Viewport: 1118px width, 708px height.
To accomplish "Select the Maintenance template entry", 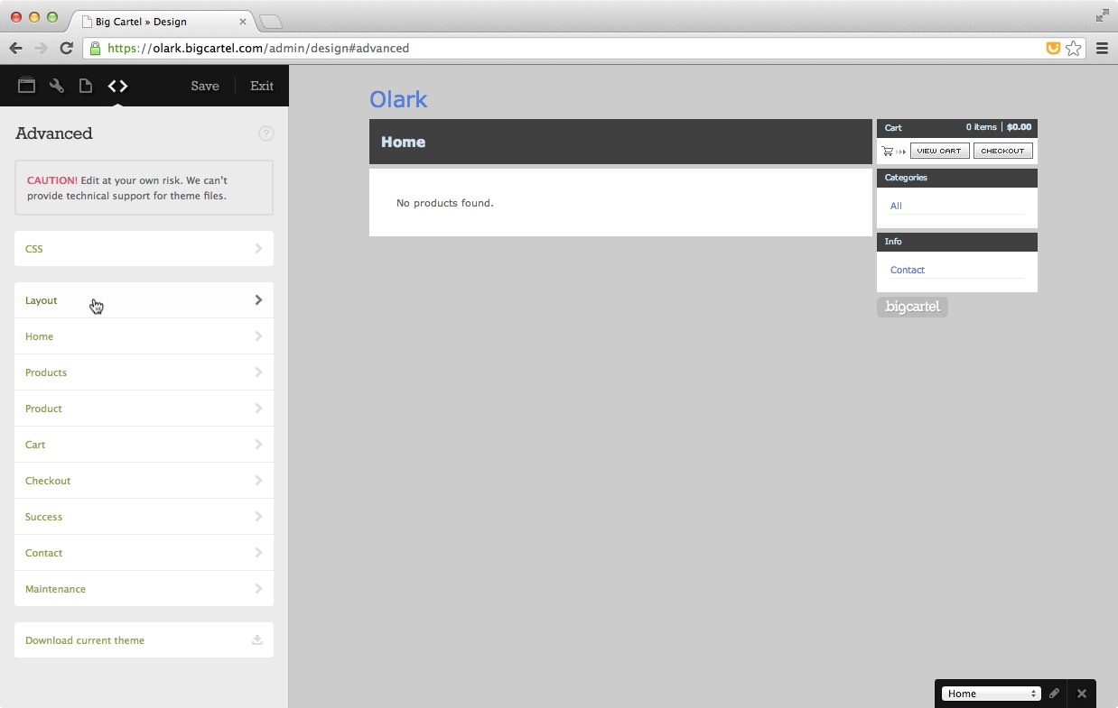I will 144,589.
